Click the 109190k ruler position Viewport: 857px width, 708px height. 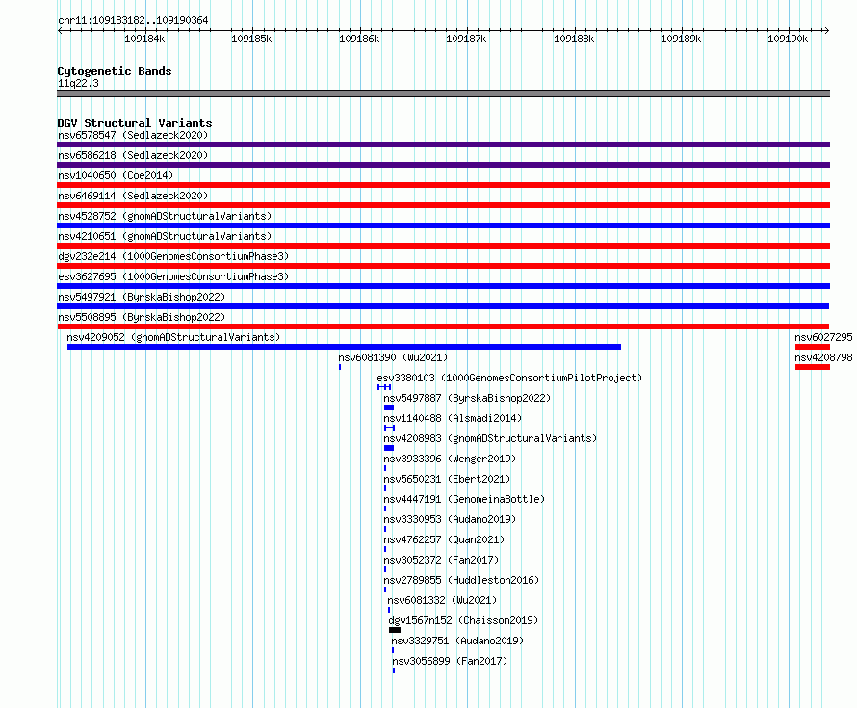788,39
